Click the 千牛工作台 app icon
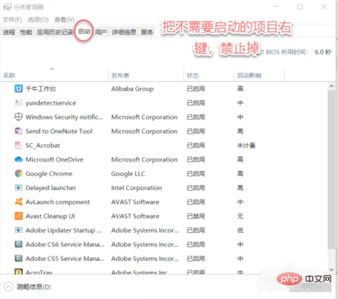338x299 pixels. pos(19,89)
